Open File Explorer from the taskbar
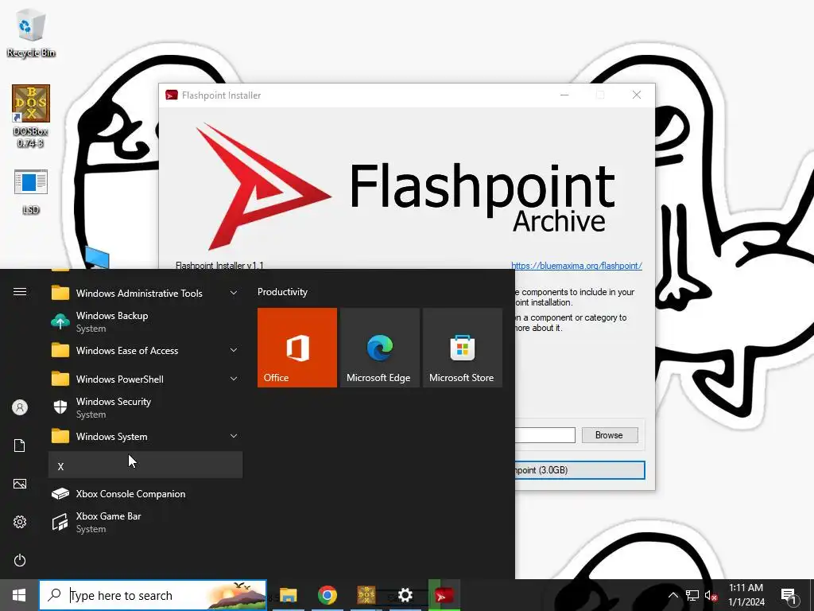This screenshot has width=814, height=611. coord(288,595)
